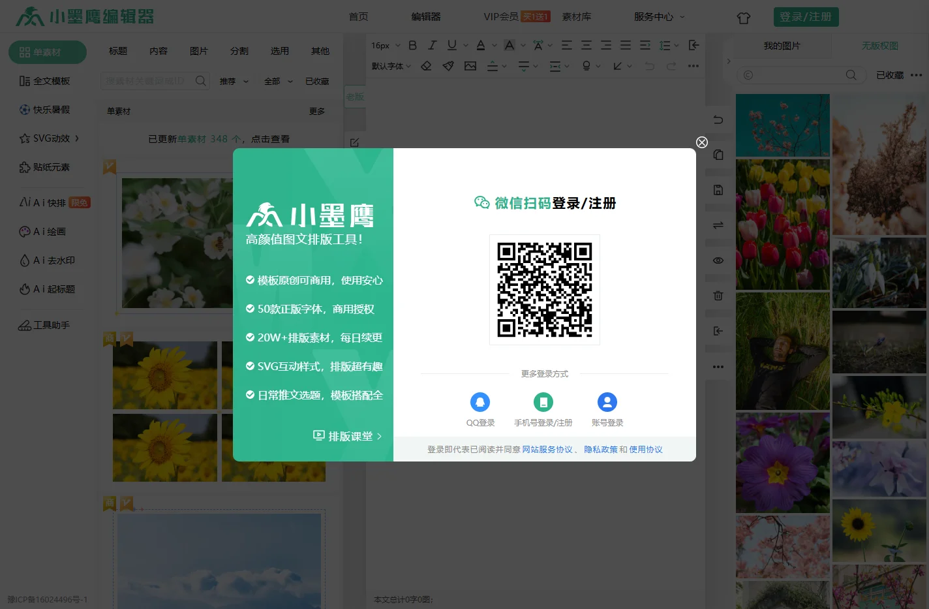Open Ai快排 in left sidebar
The width and height of the screenshot is (929, 609).
point(55,202)
